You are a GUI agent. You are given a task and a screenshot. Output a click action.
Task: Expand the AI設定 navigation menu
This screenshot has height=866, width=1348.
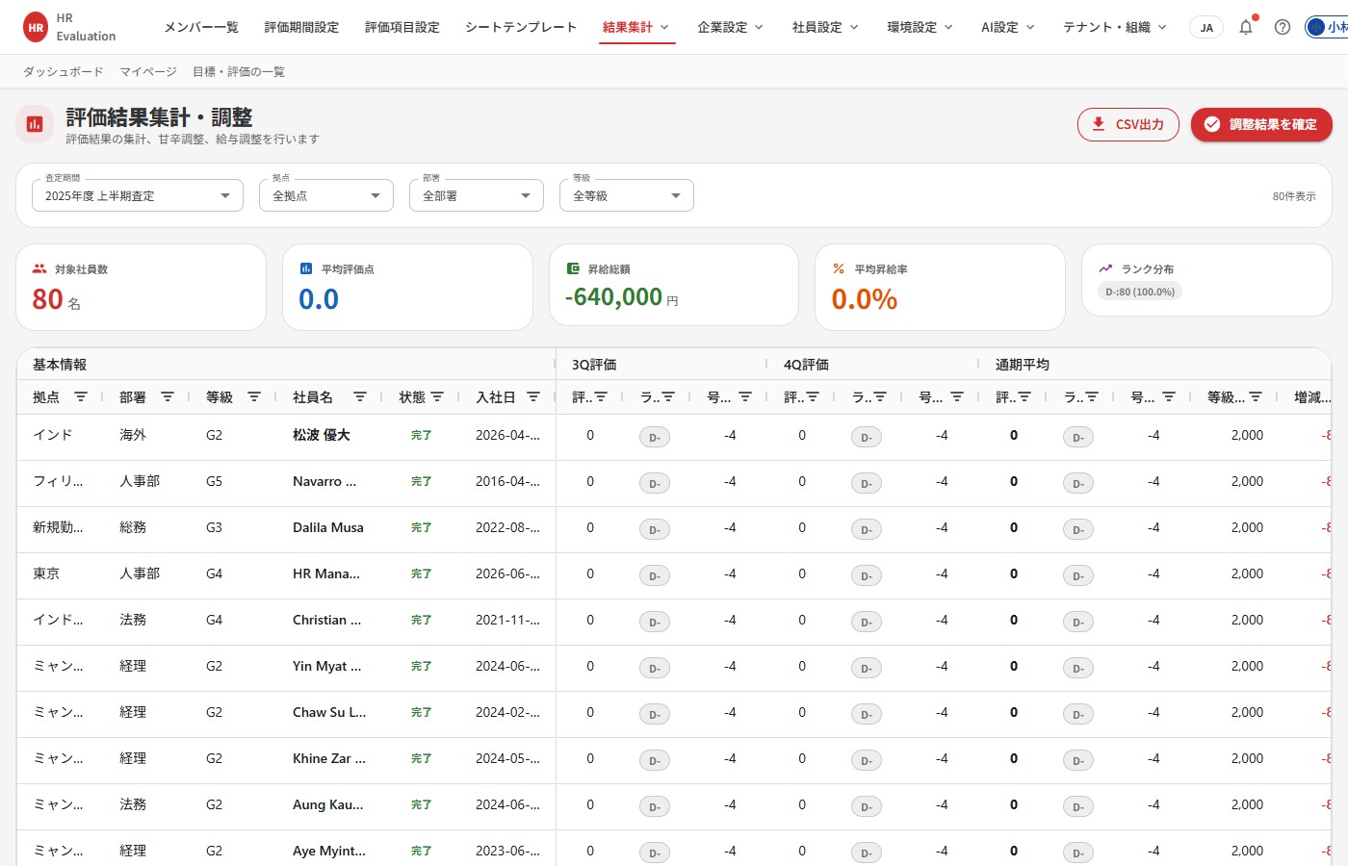[x=1008, y=27]
